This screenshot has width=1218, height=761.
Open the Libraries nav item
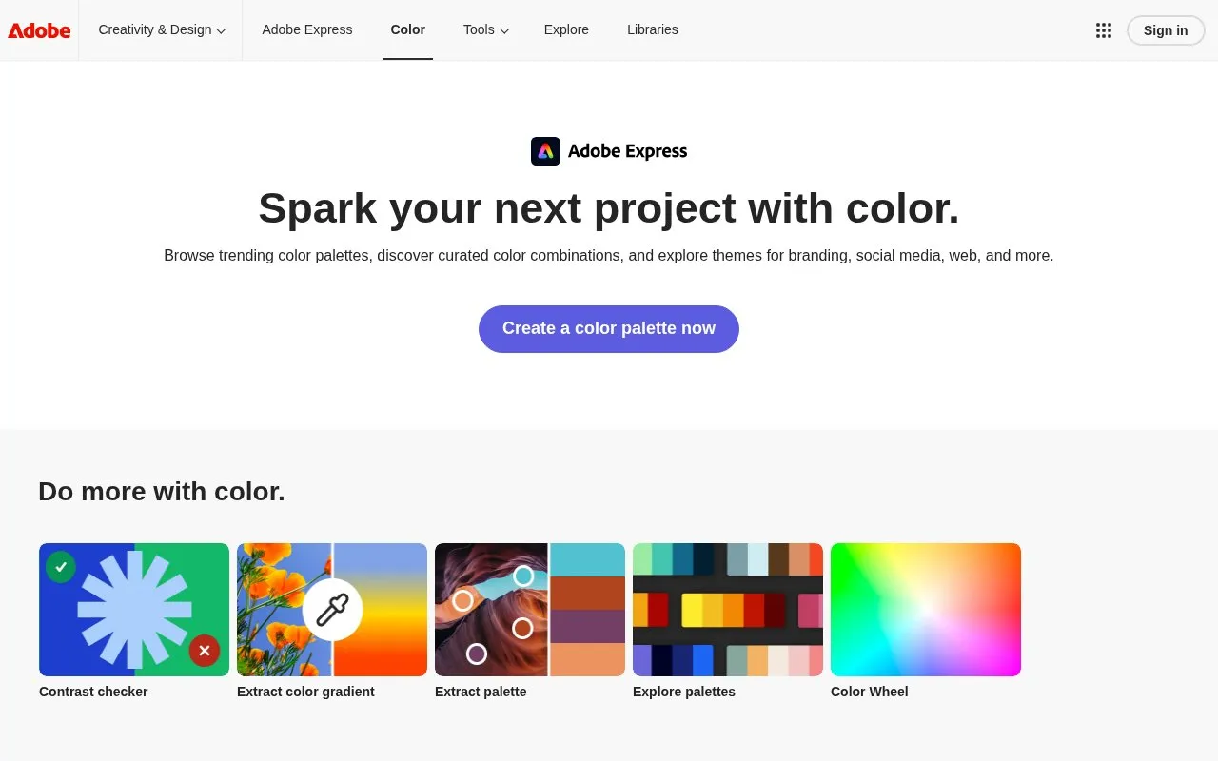pos(653,29)
